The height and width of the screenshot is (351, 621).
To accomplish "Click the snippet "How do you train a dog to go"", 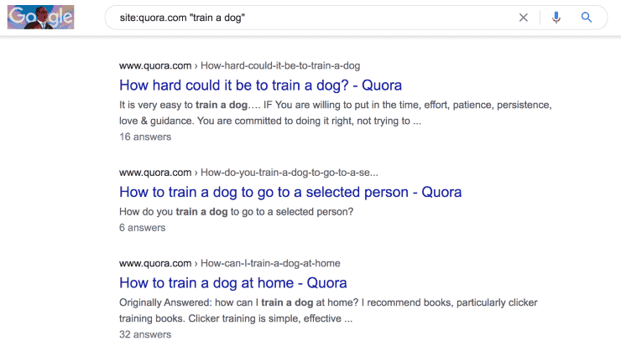I will coord(237,211).
